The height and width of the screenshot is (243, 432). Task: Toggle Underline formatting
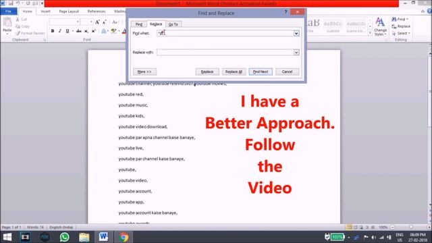pos(67,31)
